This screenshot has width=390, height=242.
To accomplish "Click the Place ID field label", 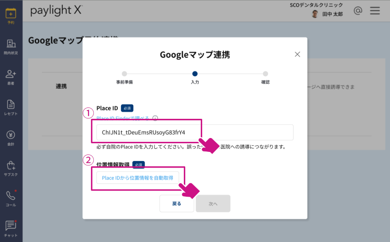I will tap(107, 108).
